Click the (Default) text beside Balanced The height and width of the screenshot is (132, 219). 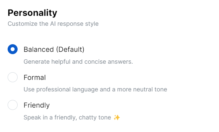tap(70, 49)
